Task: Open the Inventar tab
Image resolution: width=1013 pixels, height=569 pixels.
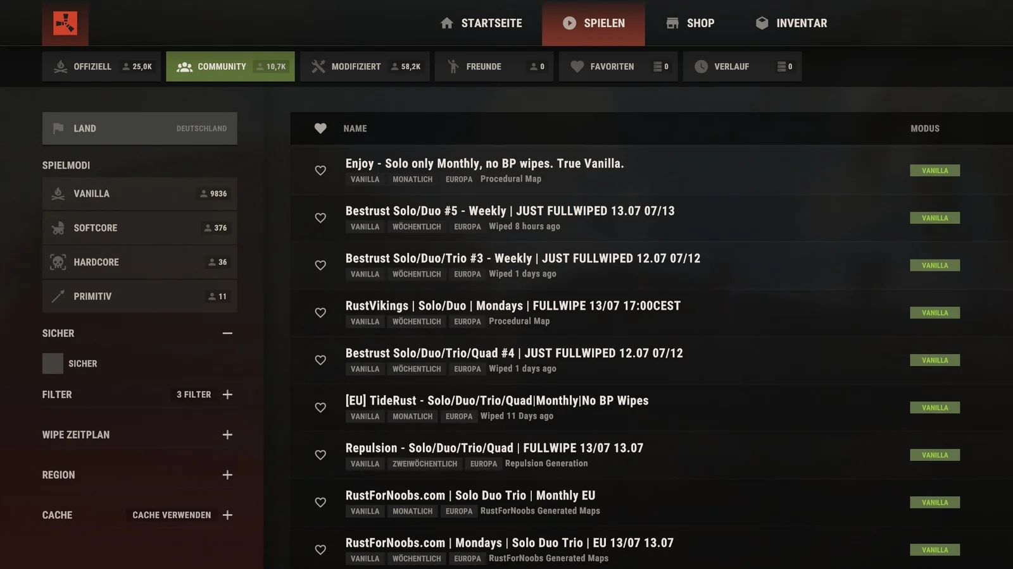Action: tap(791, 23)
